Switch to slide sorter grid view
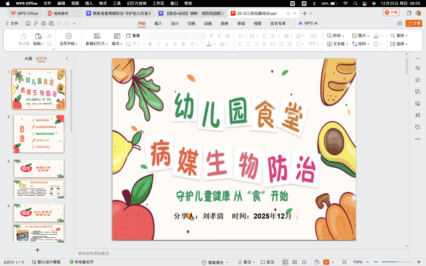 click(x=295, y=262)
